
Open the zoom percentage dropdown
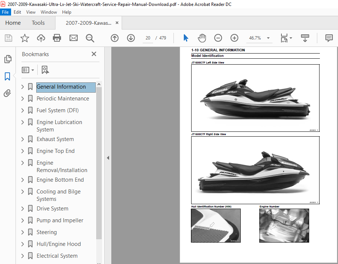click(x=268, y=38)
